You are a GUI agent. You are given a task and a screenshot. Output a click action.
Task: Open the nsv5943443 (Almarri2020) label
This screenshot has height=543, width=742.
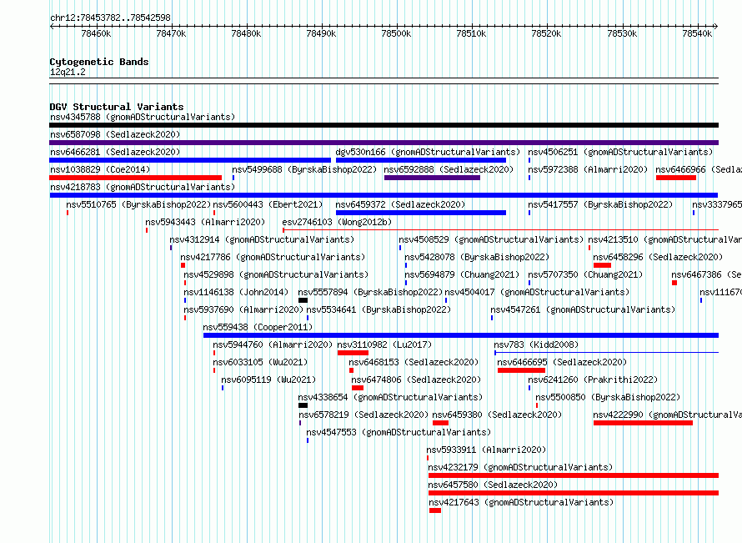pos(205,222)
